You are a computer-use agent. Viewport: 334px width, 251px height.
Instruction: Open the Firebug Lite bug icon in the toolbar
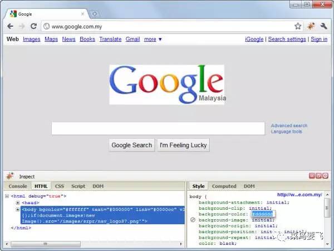coord(311,26)
